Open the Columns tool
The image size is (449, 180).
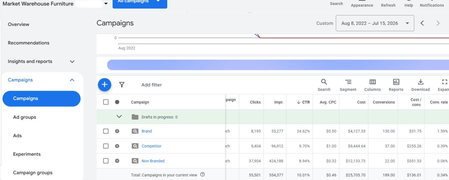[372, 85]
